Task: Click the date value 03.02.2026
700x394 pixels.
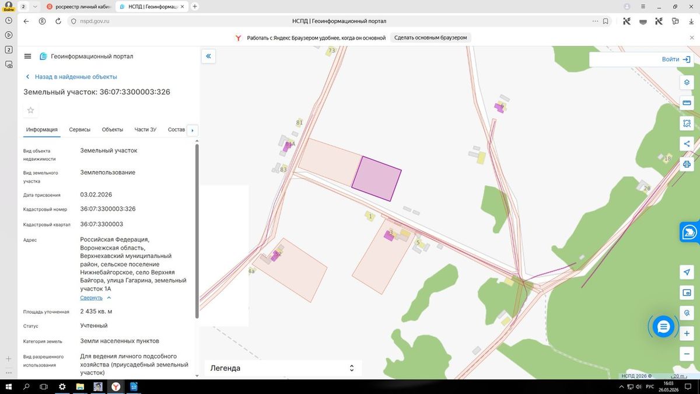Action: [x=96, y=195]
